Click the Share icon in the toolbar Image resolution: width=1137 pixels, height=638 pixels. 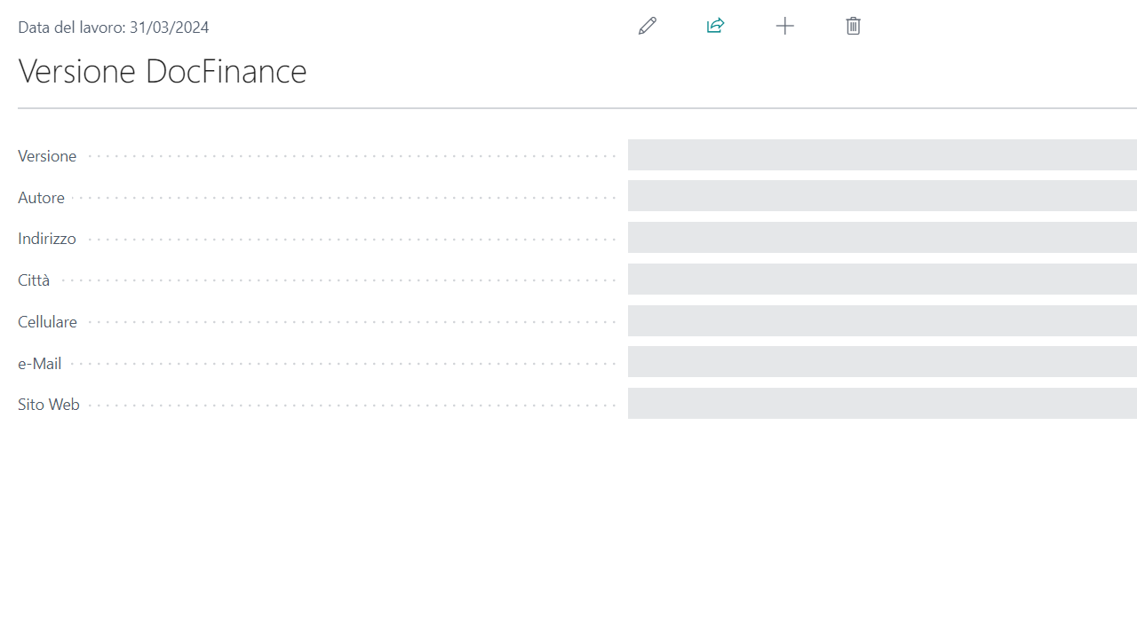pos(715,26)
